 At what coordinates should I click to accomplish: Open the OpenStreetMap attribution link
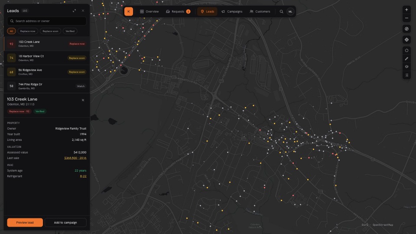(x=383, y=225)
